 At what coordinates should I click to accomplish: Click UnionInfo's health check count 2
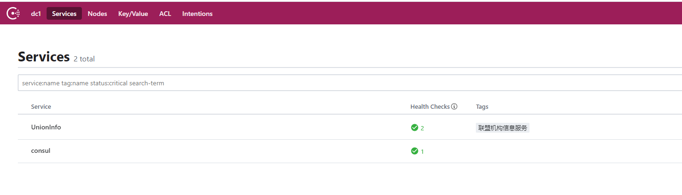422,128
